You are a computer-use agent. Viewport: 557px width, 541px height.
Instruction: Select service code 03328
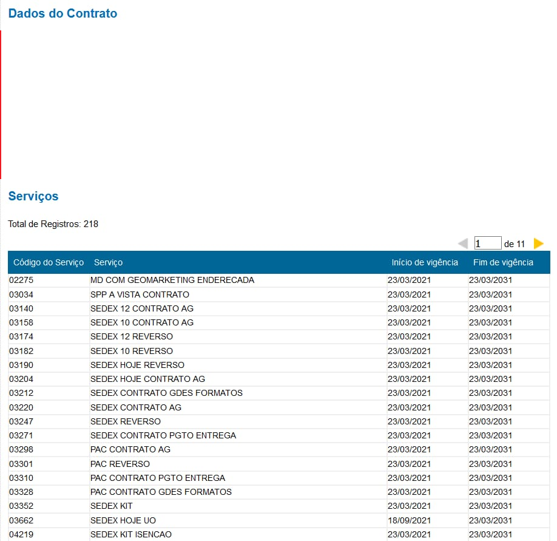[21, 492]
